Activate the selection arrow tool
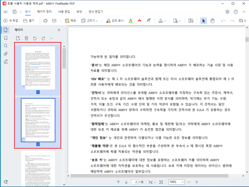 (204, 21)
